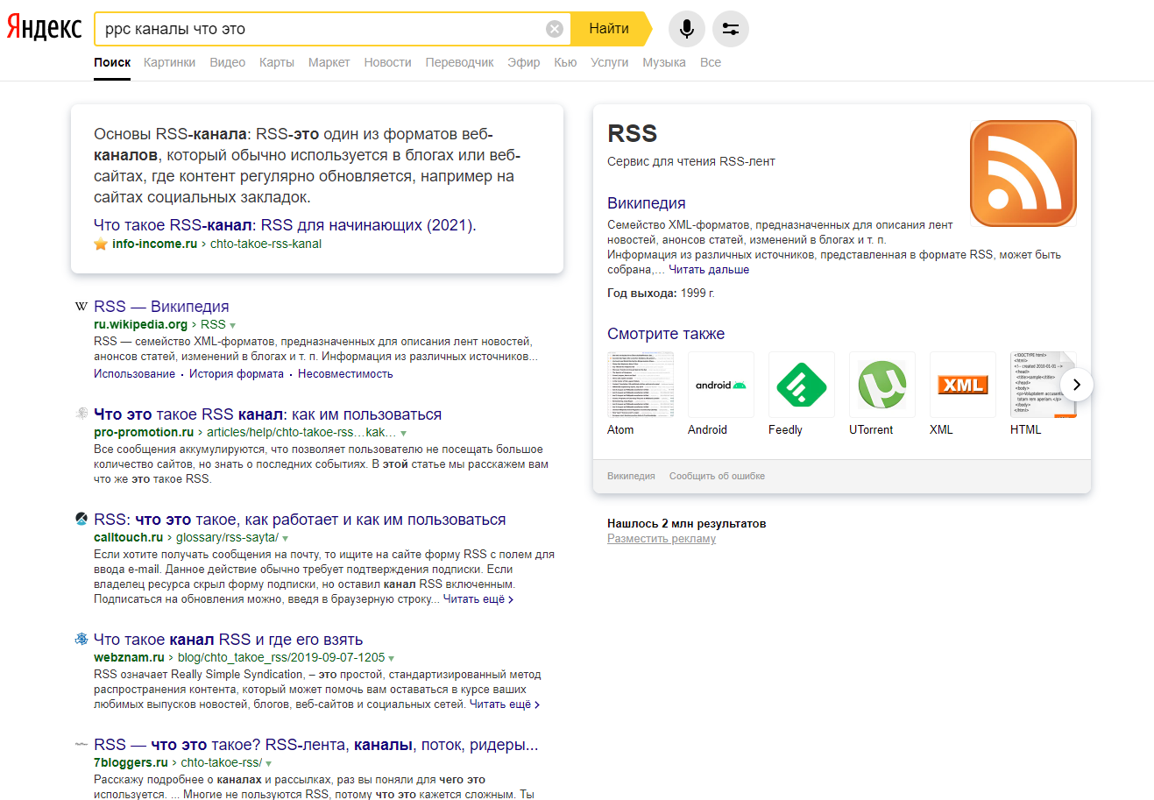The height and width of the screenshot is (800, 1154).
Task: Open calltouch.ru domain link
Action: [x=128, y=537]
